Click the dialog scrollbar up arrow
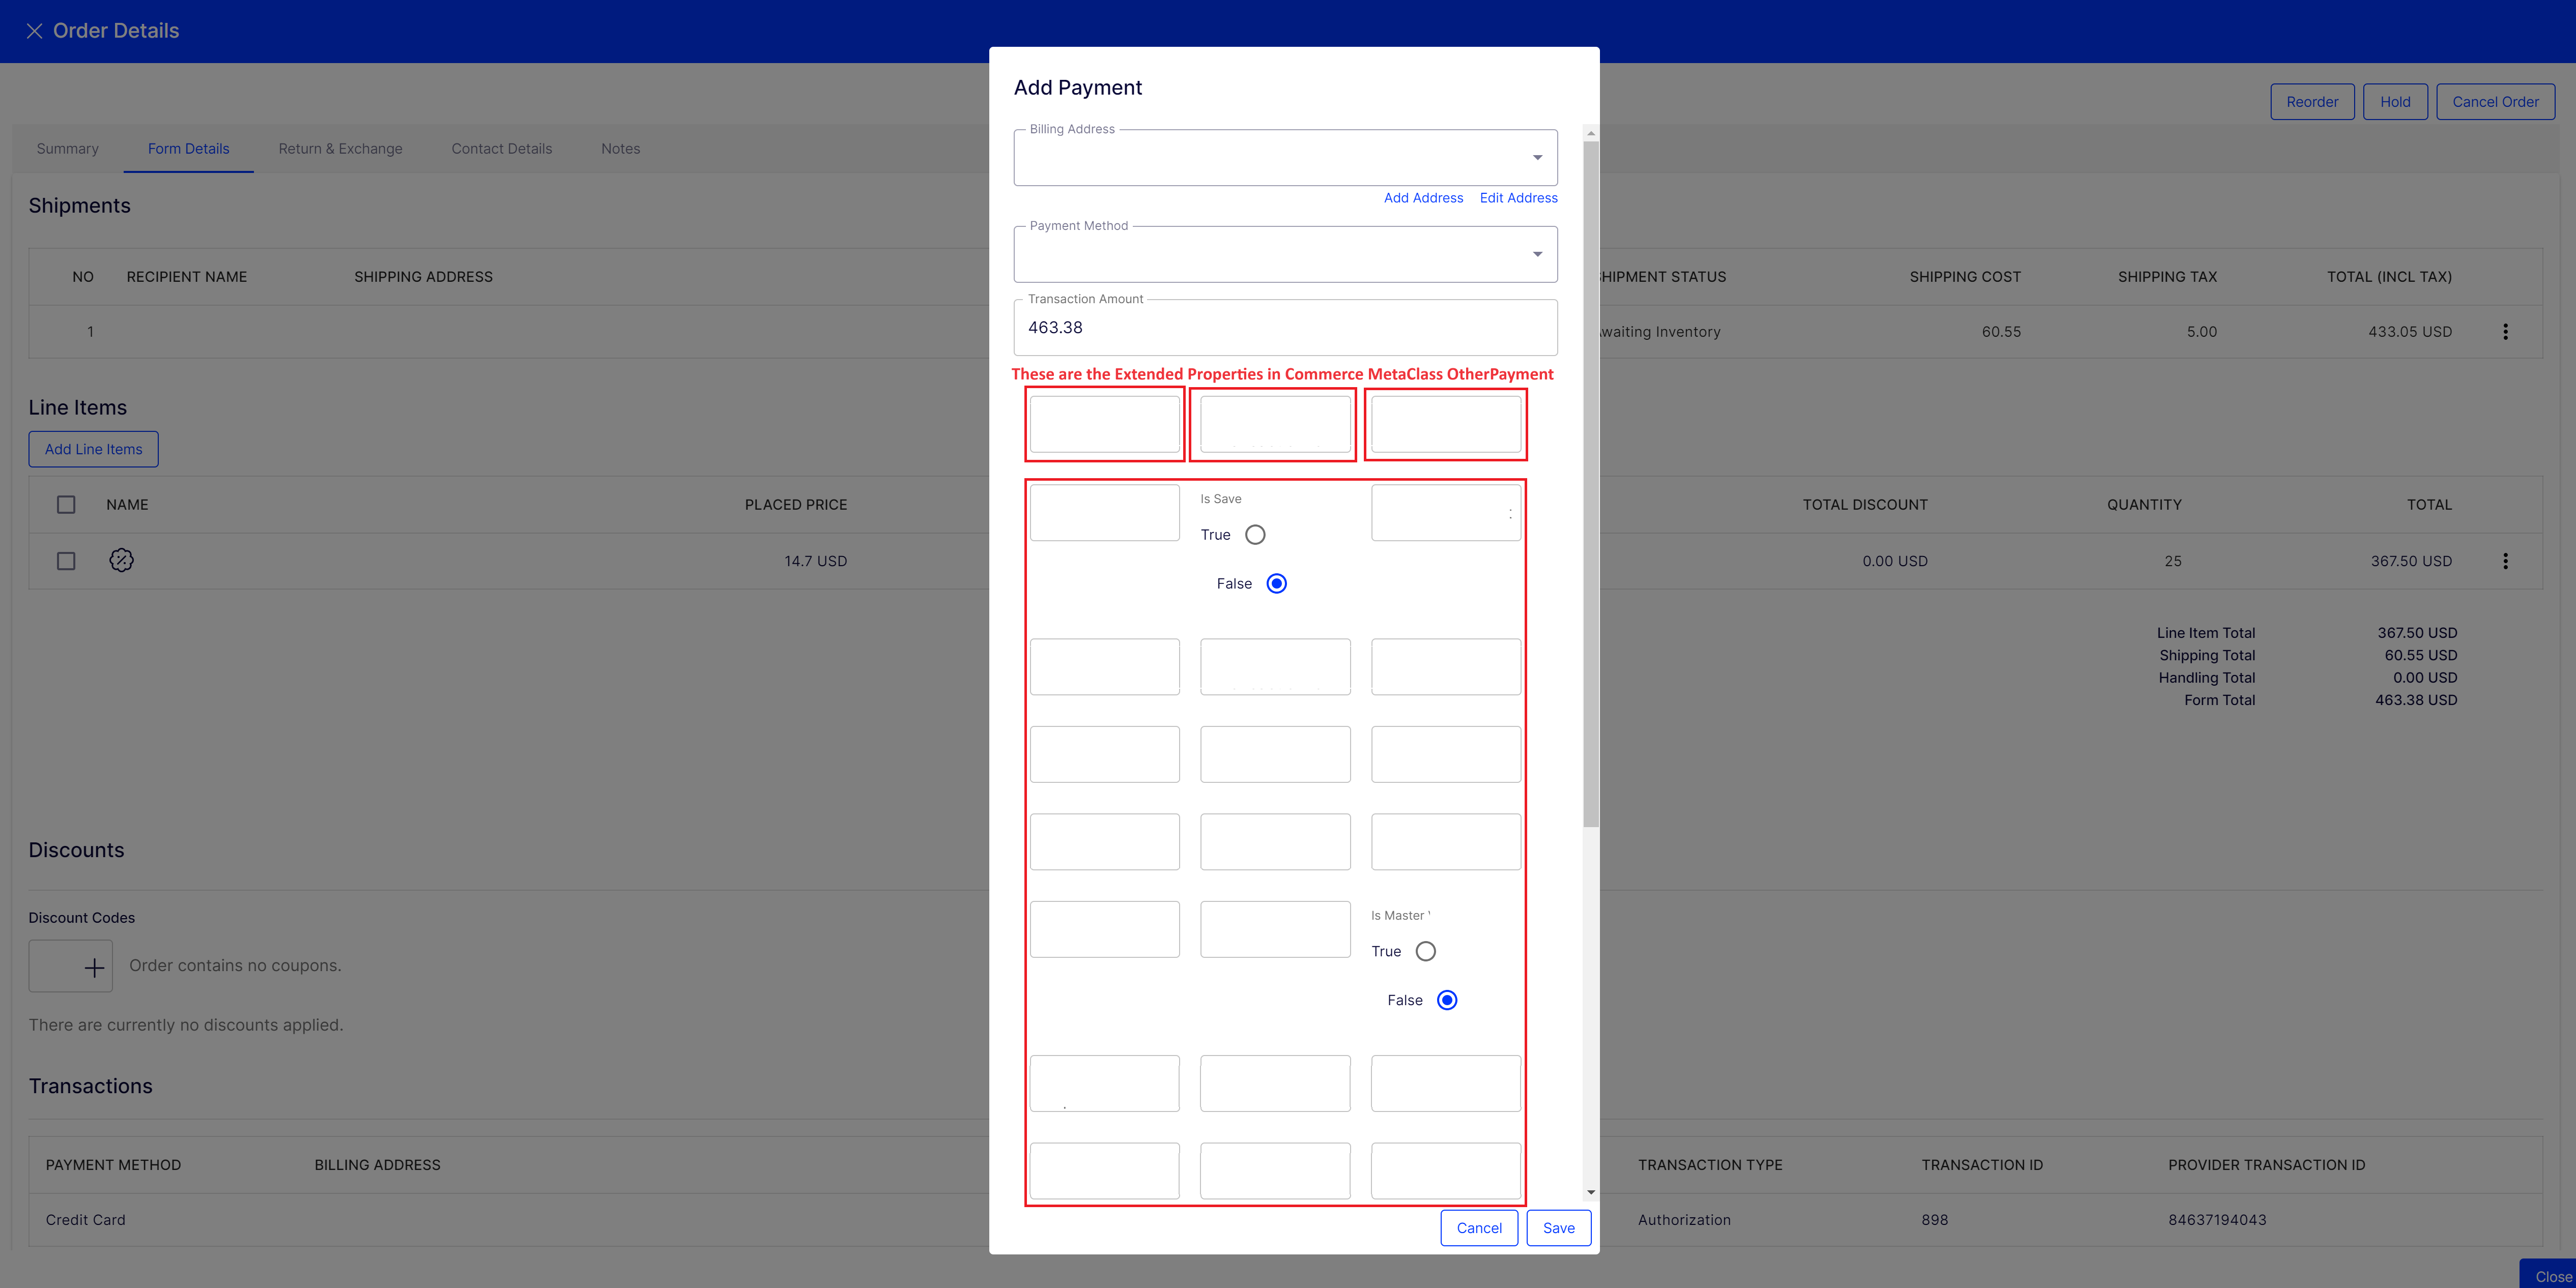2576x1288 pixels. click(x=1591, y=133)
